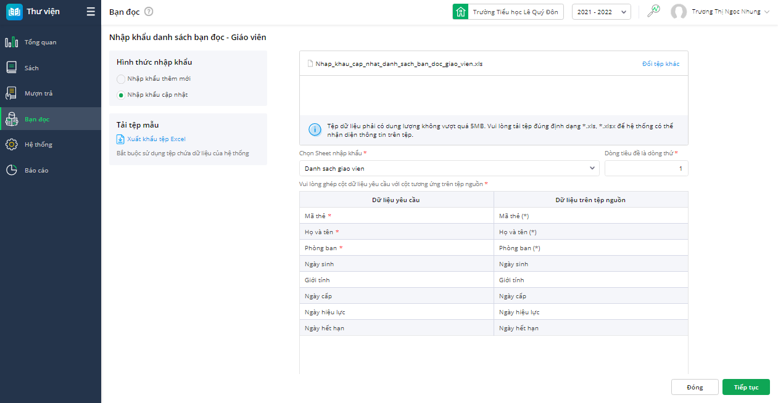Click the green school building icon
778x403 pixels.
tap(460, 12)
